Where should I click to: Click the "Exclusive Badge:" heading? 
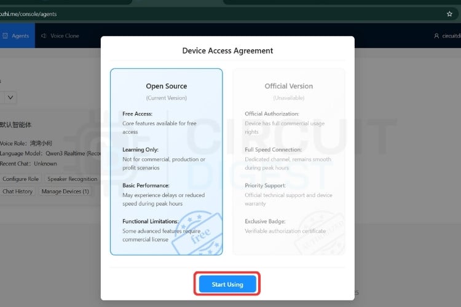[265, 221]
